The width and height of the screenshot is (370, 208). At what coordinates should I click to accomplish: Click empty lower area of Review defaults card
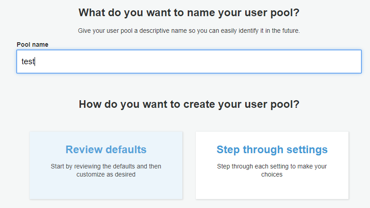[106, 189]
